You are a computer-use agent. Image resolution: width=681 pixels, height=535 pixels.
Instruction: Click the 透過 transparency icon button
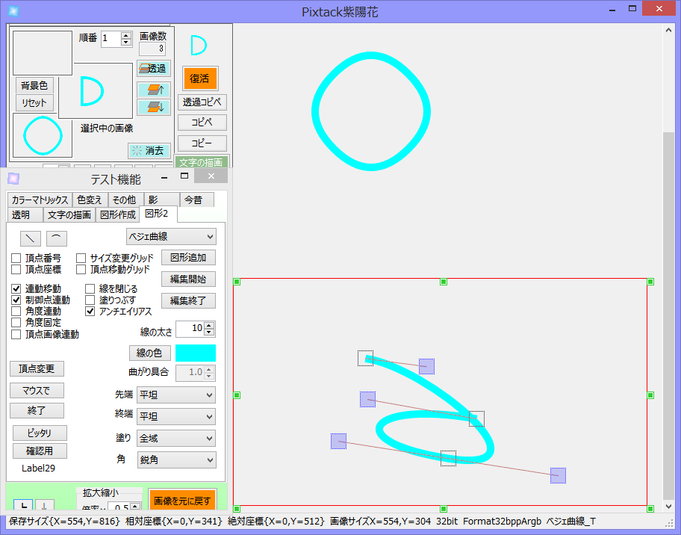pos(153,68)
